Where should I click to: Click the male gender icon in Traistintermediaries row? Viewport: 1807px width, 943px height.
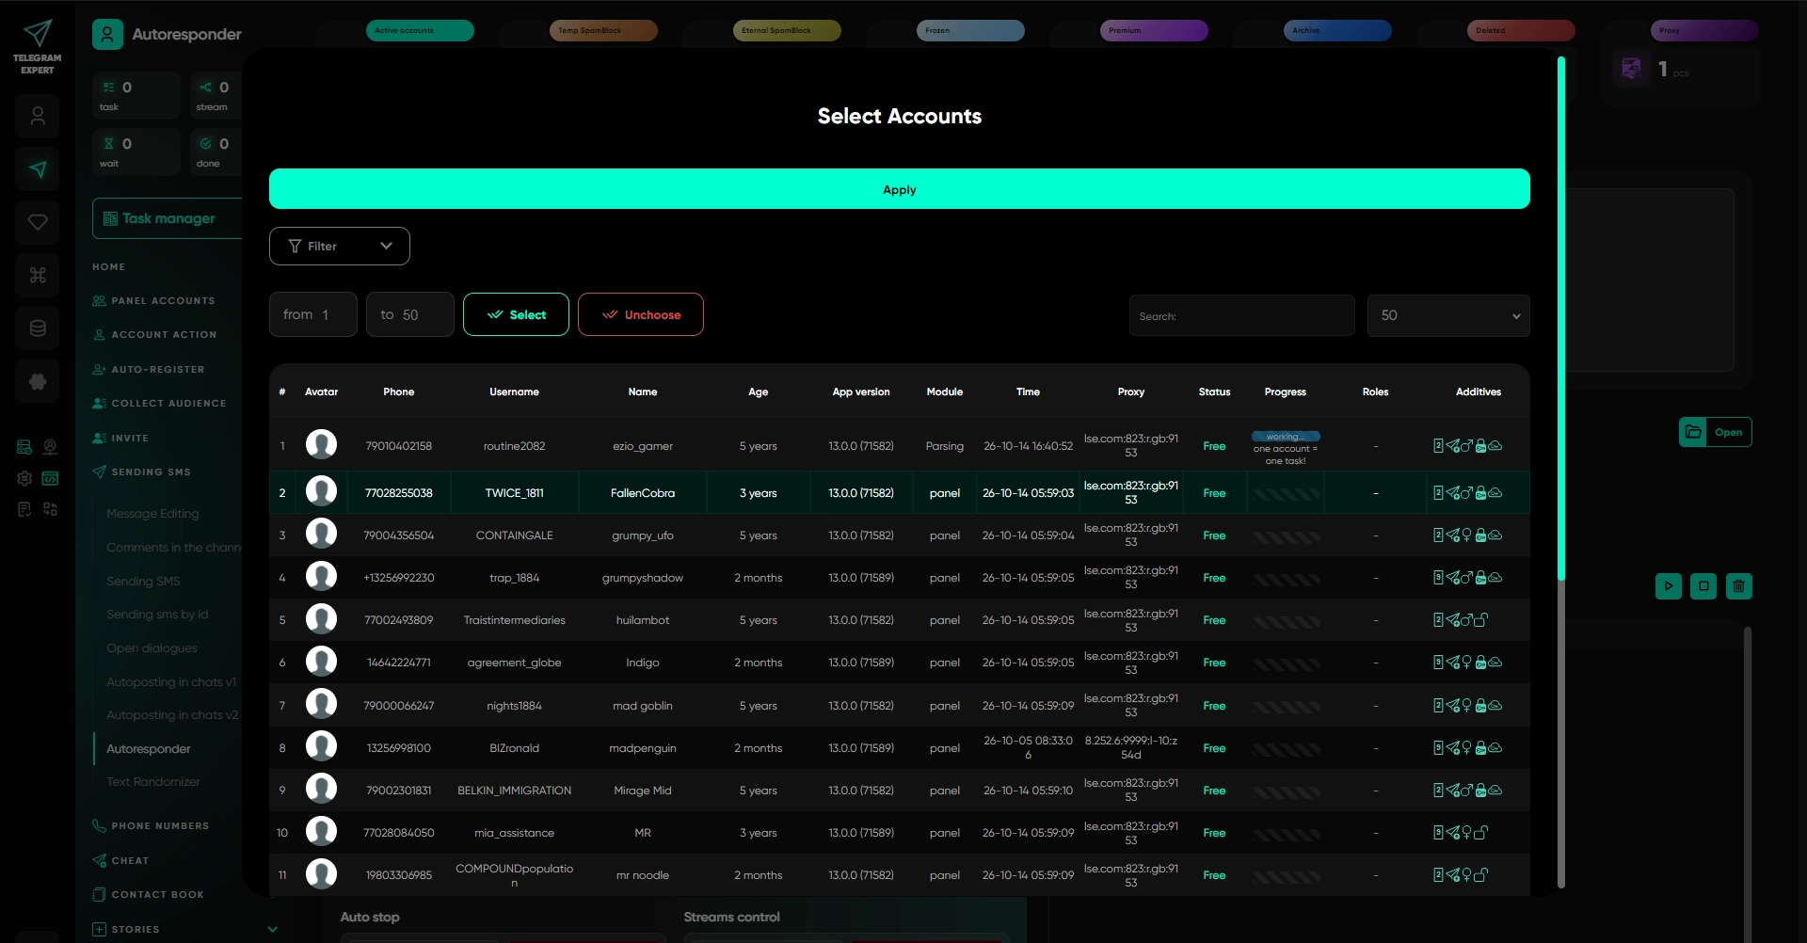point(1466,620)
